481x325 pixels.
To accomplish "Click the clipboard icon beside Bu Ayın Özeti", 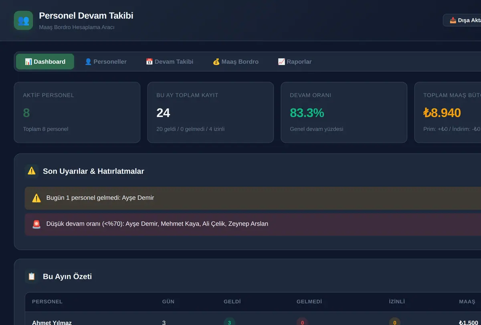I will [x=32, y=277].
